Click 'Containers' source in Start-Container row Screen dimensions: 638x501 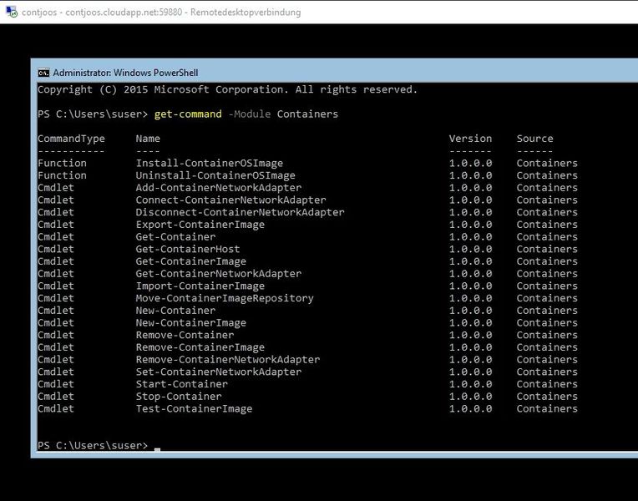[x=547, y=384]
